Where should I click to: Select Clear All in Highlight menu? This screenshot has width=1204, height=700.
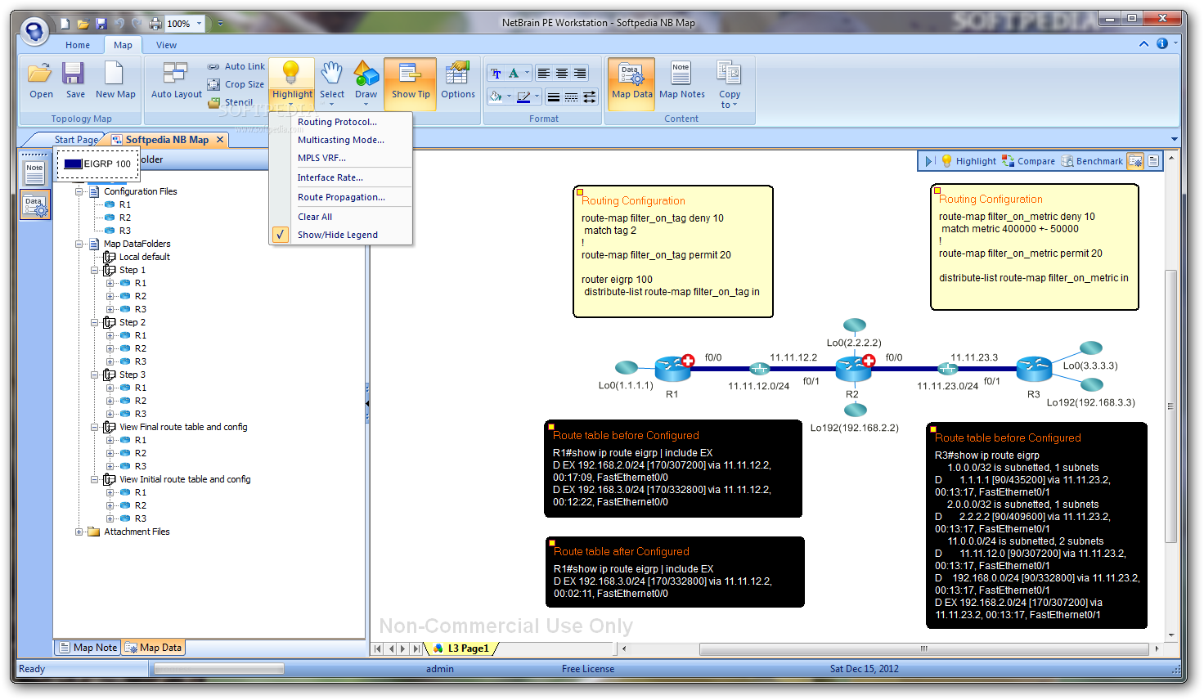(314, 217)
